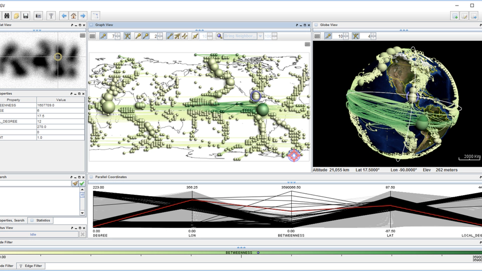Click the red target marker node in Graph View
This screenshot has height=271, width=482.
[294, 156]
